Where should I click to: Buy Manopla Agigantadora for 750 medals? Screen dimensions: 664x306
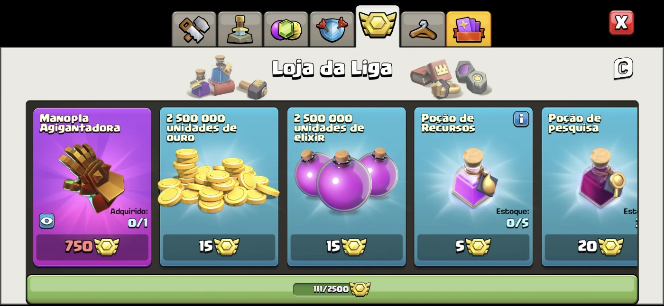(x=92, y=247)
